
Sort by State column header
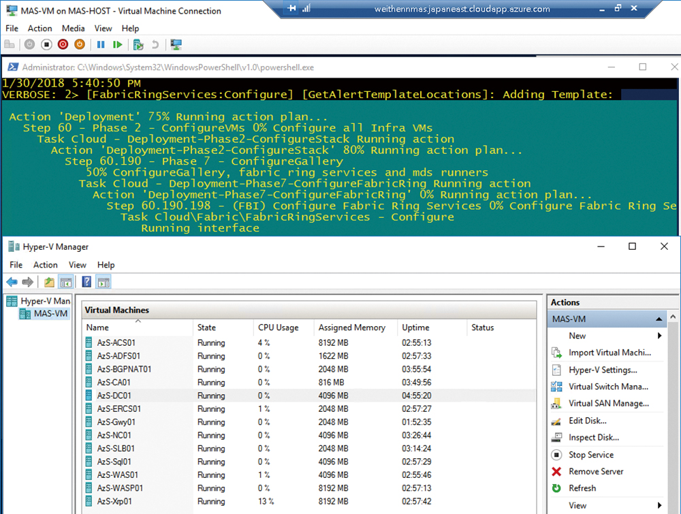click(x=223, y=327)
